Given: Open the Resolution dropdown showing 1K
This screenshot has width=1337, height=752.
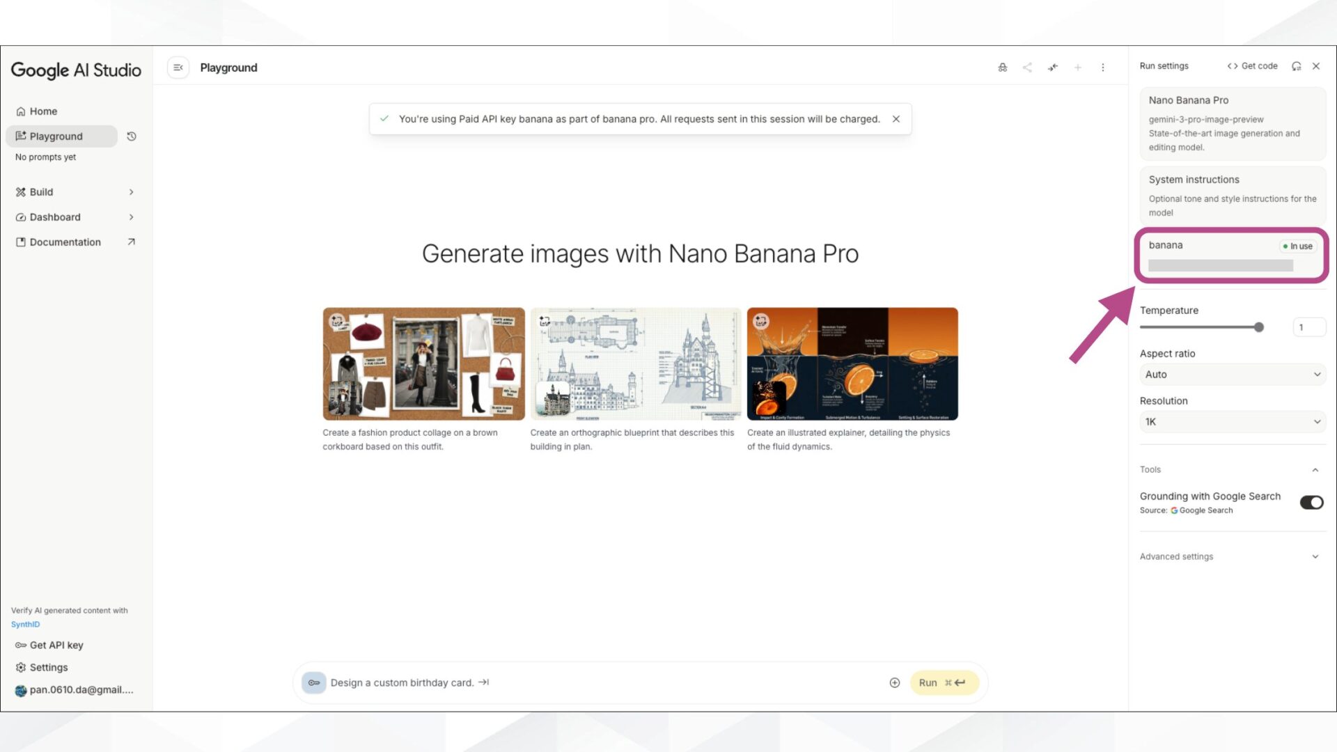Looking at the screenshot, I should pyautogui.click(x=1232, y=421).
